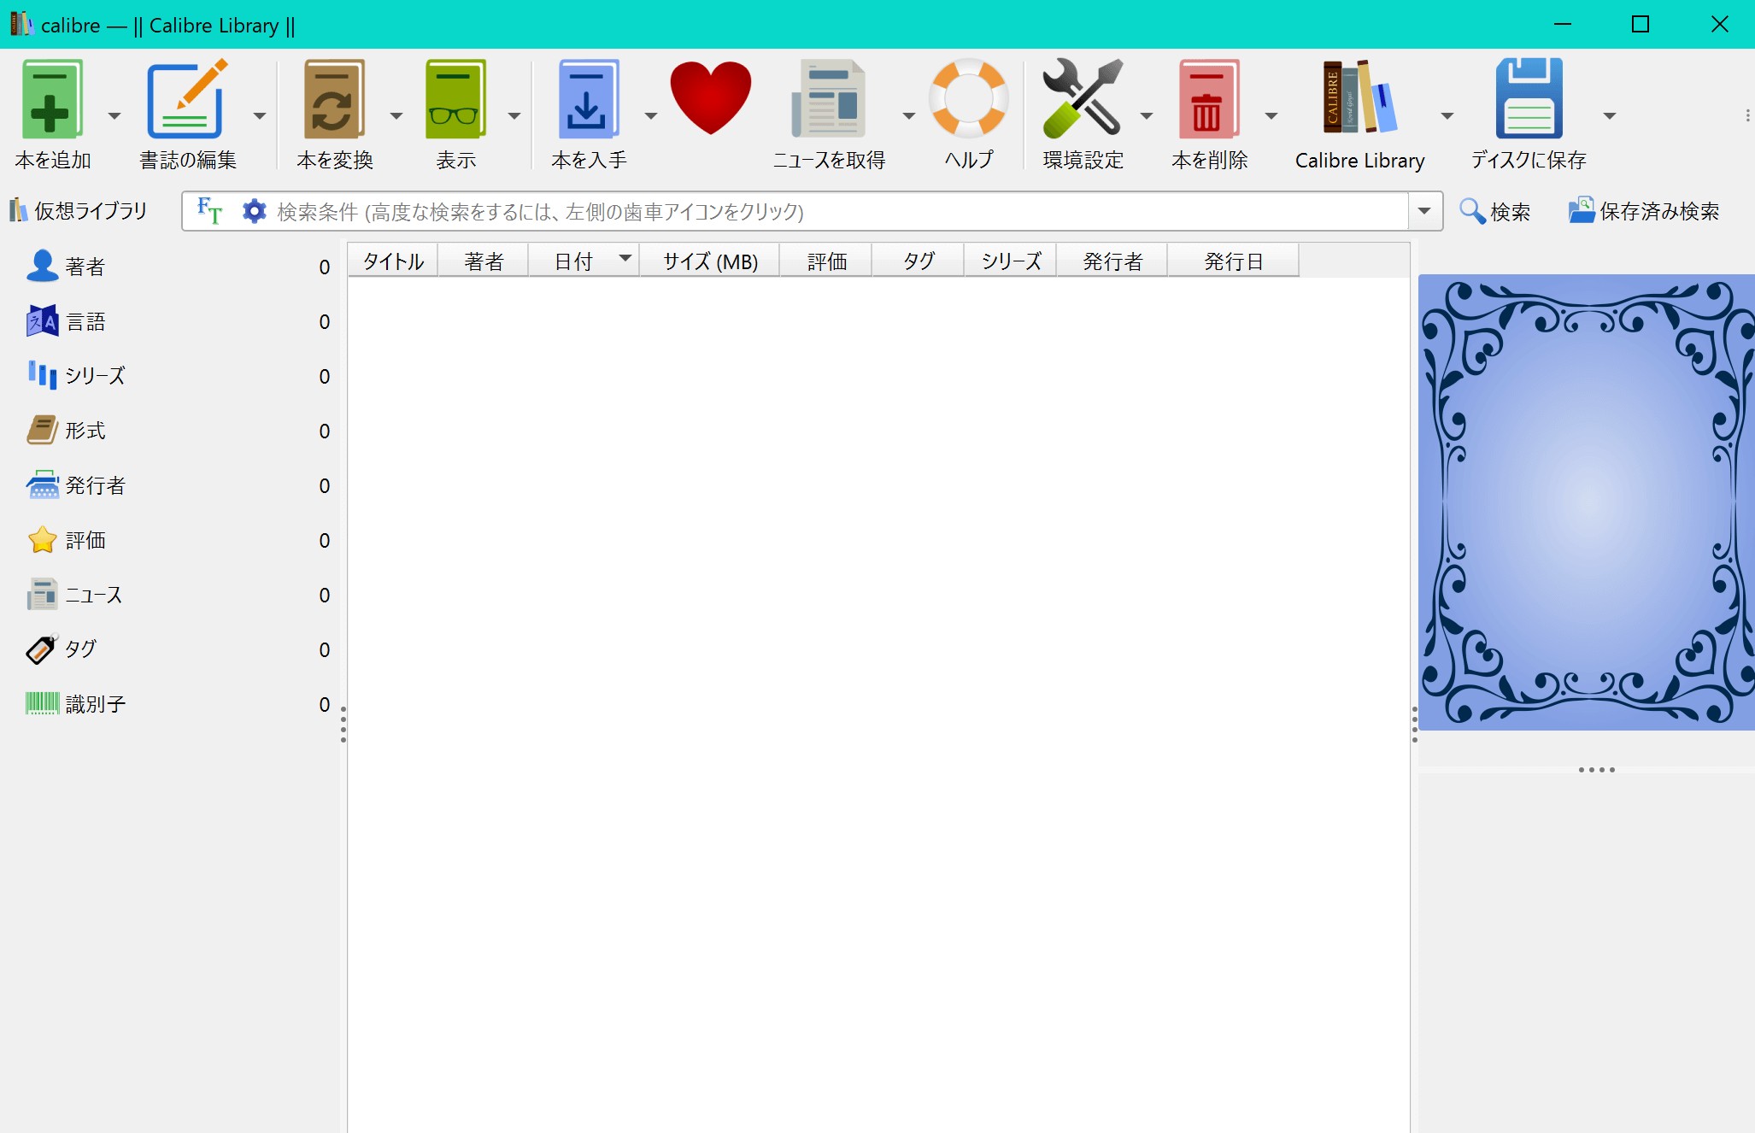Screen dimensions: 1755x1133
Task: Open 環境設定 preferences icon
Action: point(1082,98)
